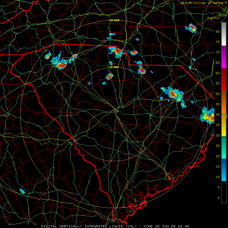The height and width of the screenshot is (228, 228).
Task: Select the 20 value on the scale
Action: pos(218,156)
